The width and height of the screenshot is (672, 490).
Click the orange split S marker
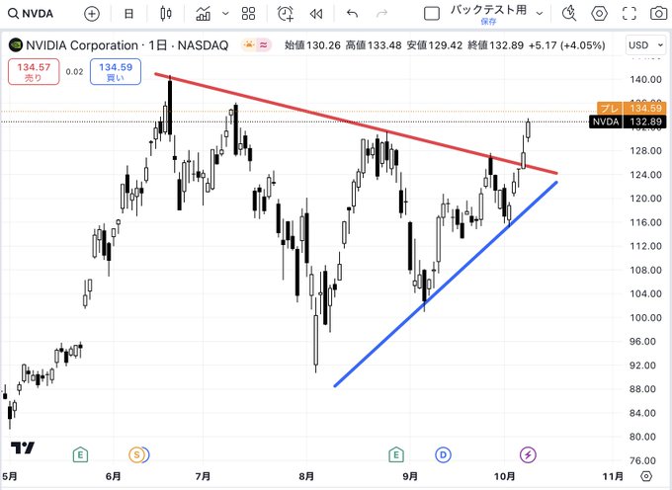(x=137, y=454)
